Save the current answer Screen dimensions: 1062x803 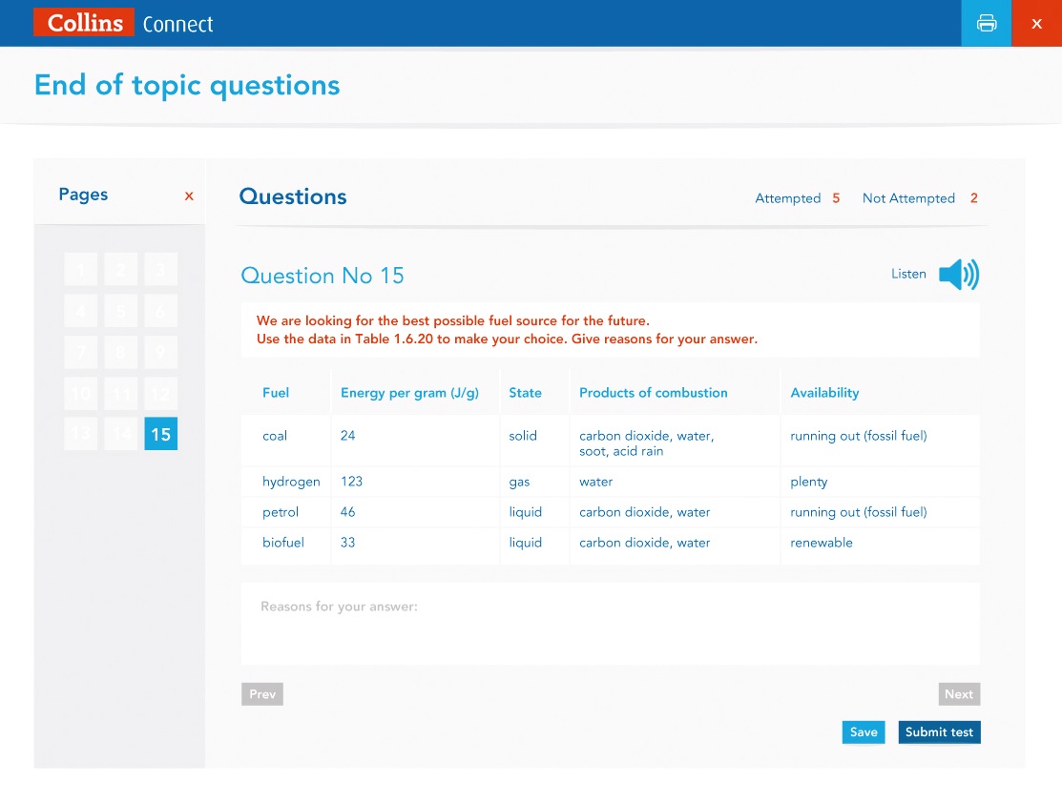tap(863, 732)
